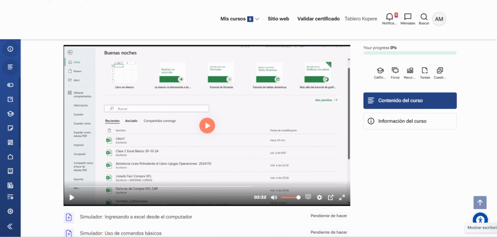The image size is (497, 237).
Task: Click Ingresando a excel simulator file icon
Action: (x=69, y=217)
